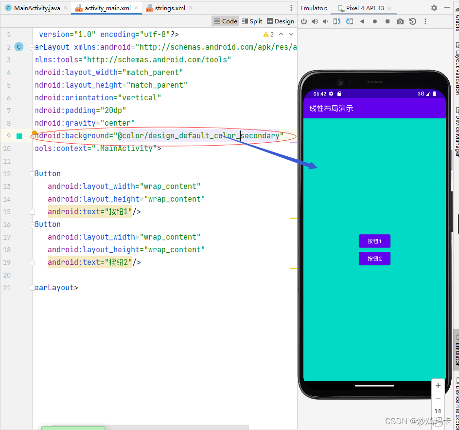Close the Pixel 4 API 33 emulator tab
459x430 pixels.
(x=389, y=8)
